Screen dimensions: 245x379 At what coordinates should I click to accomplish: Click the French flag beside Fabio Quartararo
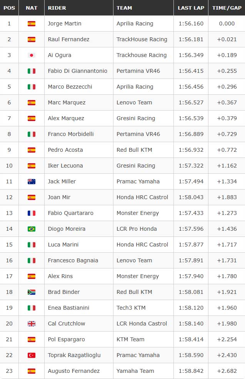(x=32, y=213)
